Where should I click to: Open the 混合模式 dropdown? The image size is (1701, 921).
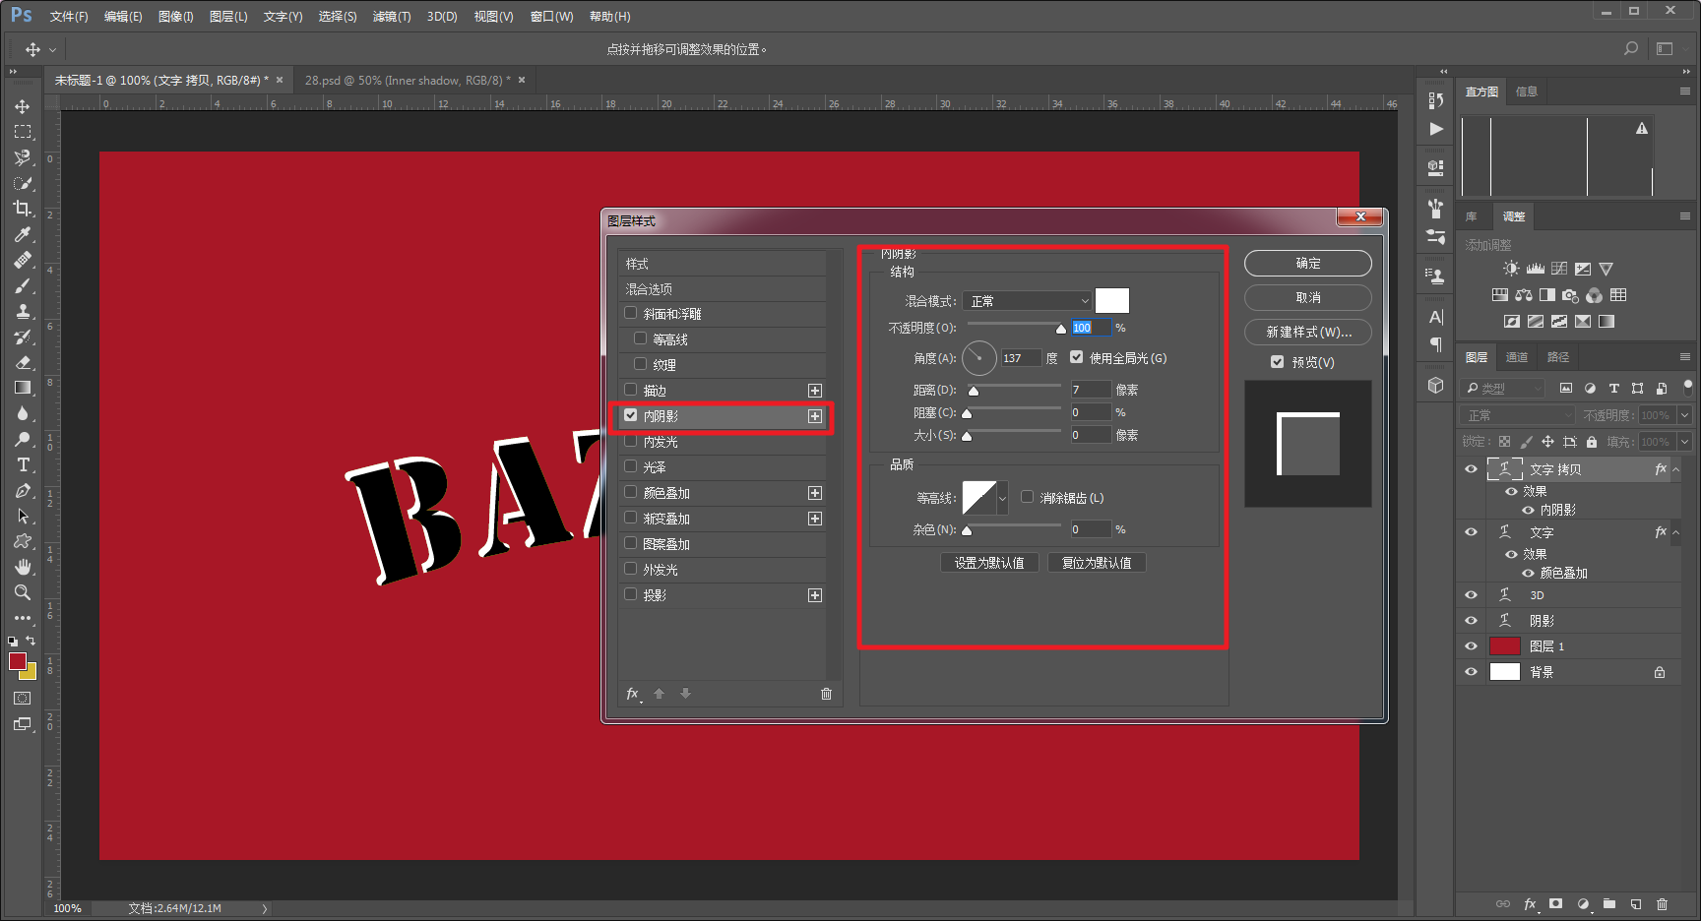(x=1028, y=301)
